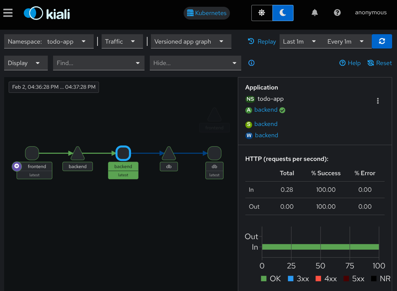This screenshot has width=397, height=291.
Task: Open the hamburger navigation menu
Action: (8, 13)
